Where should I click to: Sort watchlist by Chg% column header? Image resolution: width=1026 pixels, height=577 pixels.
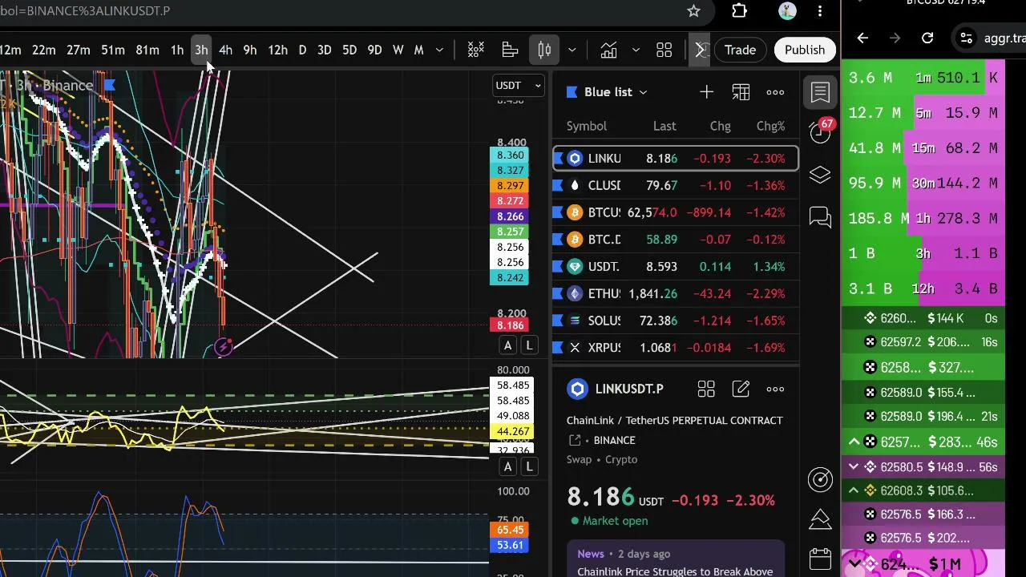point(770,126)
